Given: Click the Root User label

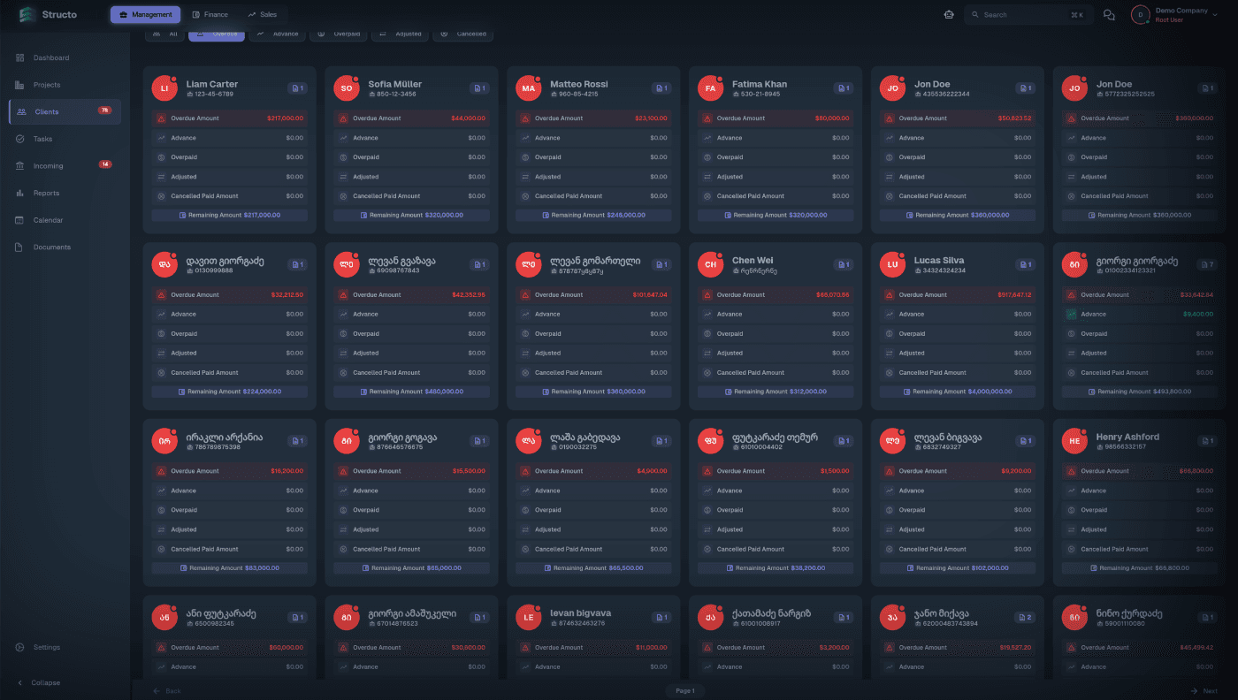Looking at the screenshot, I should click(1169, 19).
